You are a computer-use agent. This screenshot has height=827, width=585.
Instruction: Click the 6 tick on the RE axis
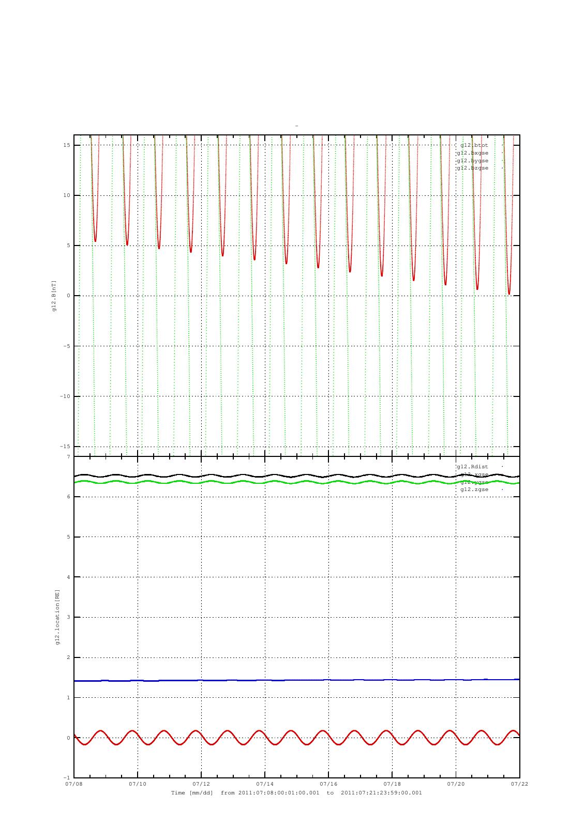click(x=68, y=497)
